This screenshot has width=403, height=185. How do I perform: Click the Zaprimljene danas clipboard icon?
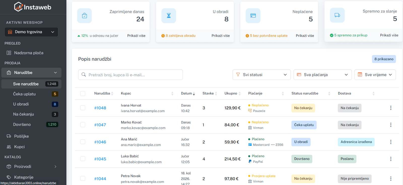[x=84, y=16]
